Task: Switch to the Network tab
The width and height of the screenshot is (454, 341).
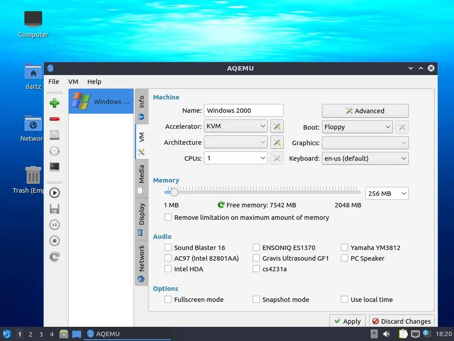Action: click(141, 263)
